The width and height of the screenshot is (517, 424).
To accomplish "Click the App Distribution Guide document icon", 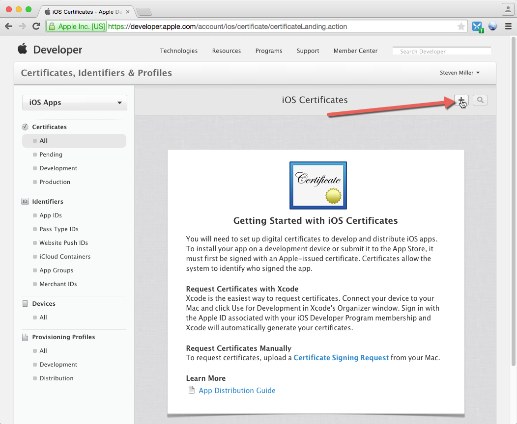I will pos(191,390).
